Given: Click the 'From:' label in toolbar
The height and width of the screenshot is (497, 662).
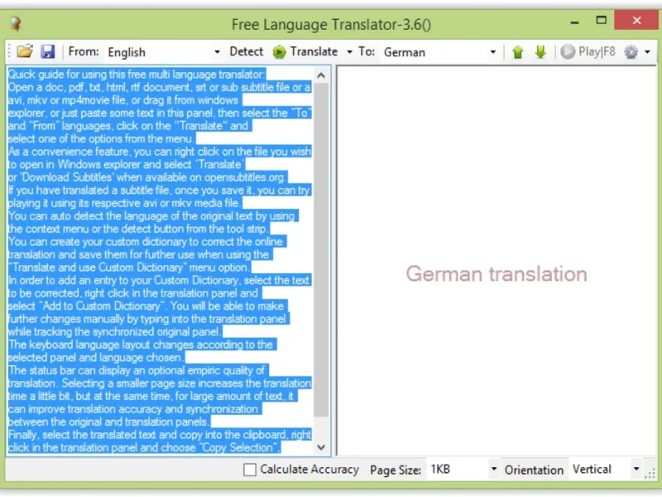Looking at the screenshot, I should click(x=84, y=51).
